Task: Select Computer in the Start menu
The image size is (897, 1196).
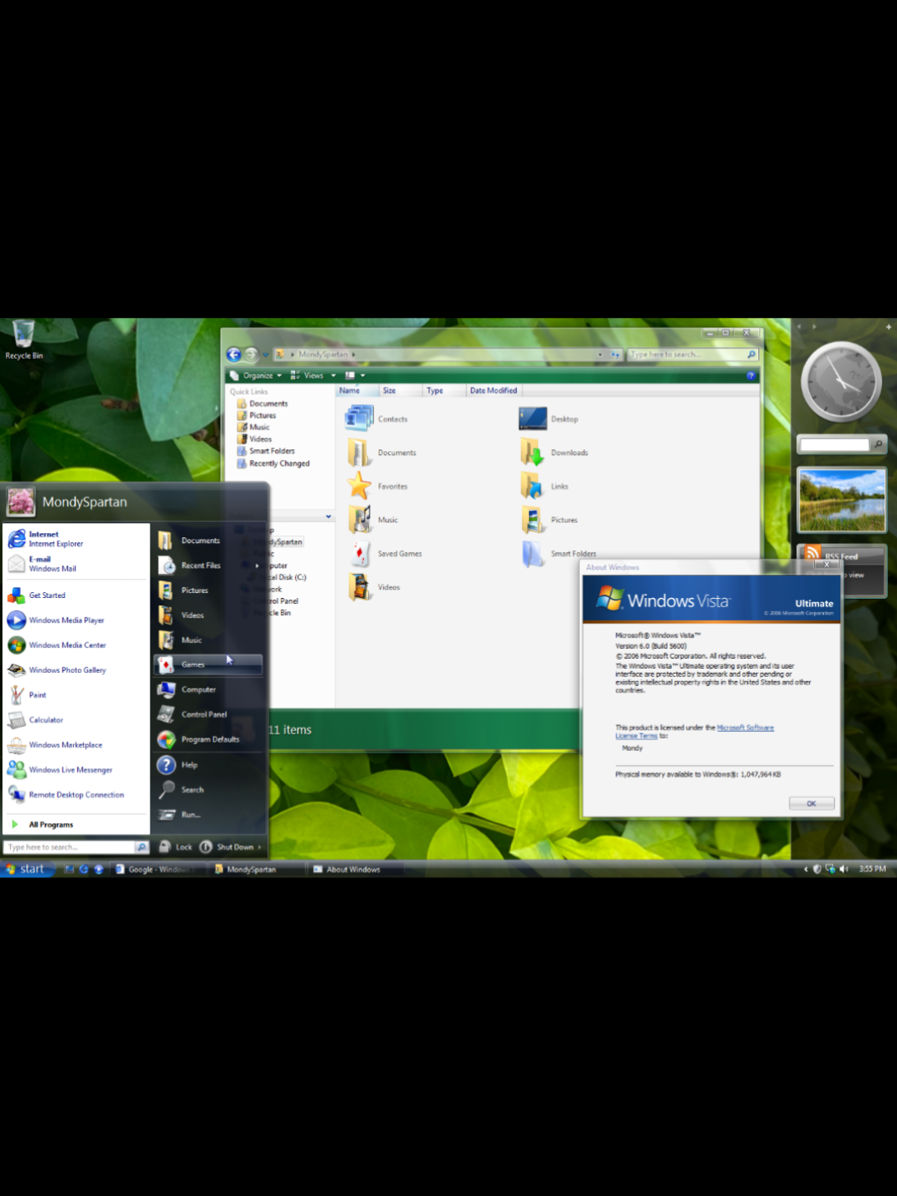Action: [x=209, y=689]
